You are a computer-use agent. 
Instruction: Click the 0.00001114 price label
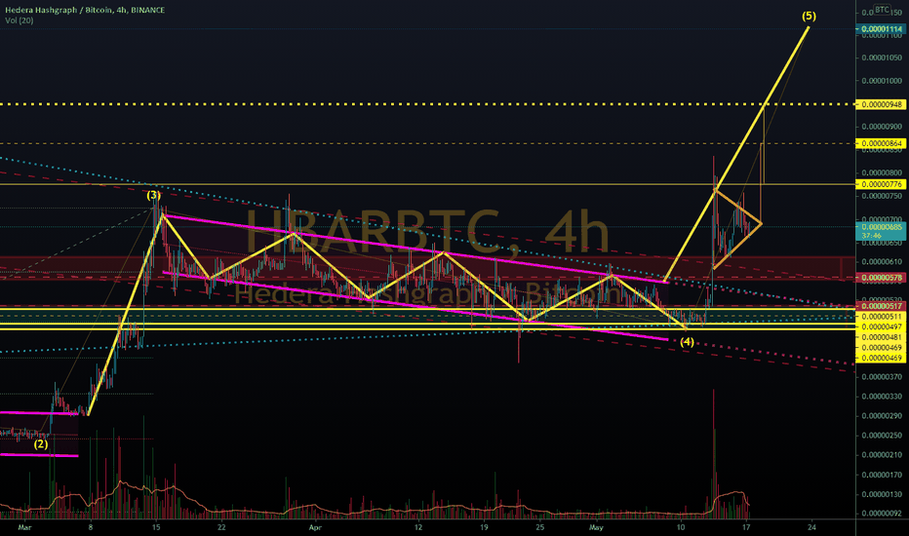[x=881, y=29]
